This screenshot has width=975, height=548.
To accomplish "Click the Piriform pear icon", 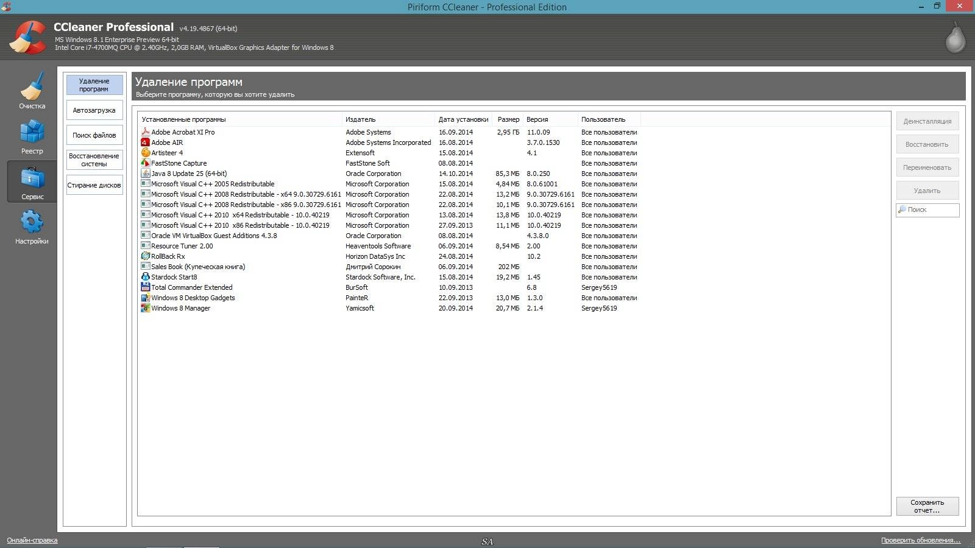I will click(x=955, y=38).
